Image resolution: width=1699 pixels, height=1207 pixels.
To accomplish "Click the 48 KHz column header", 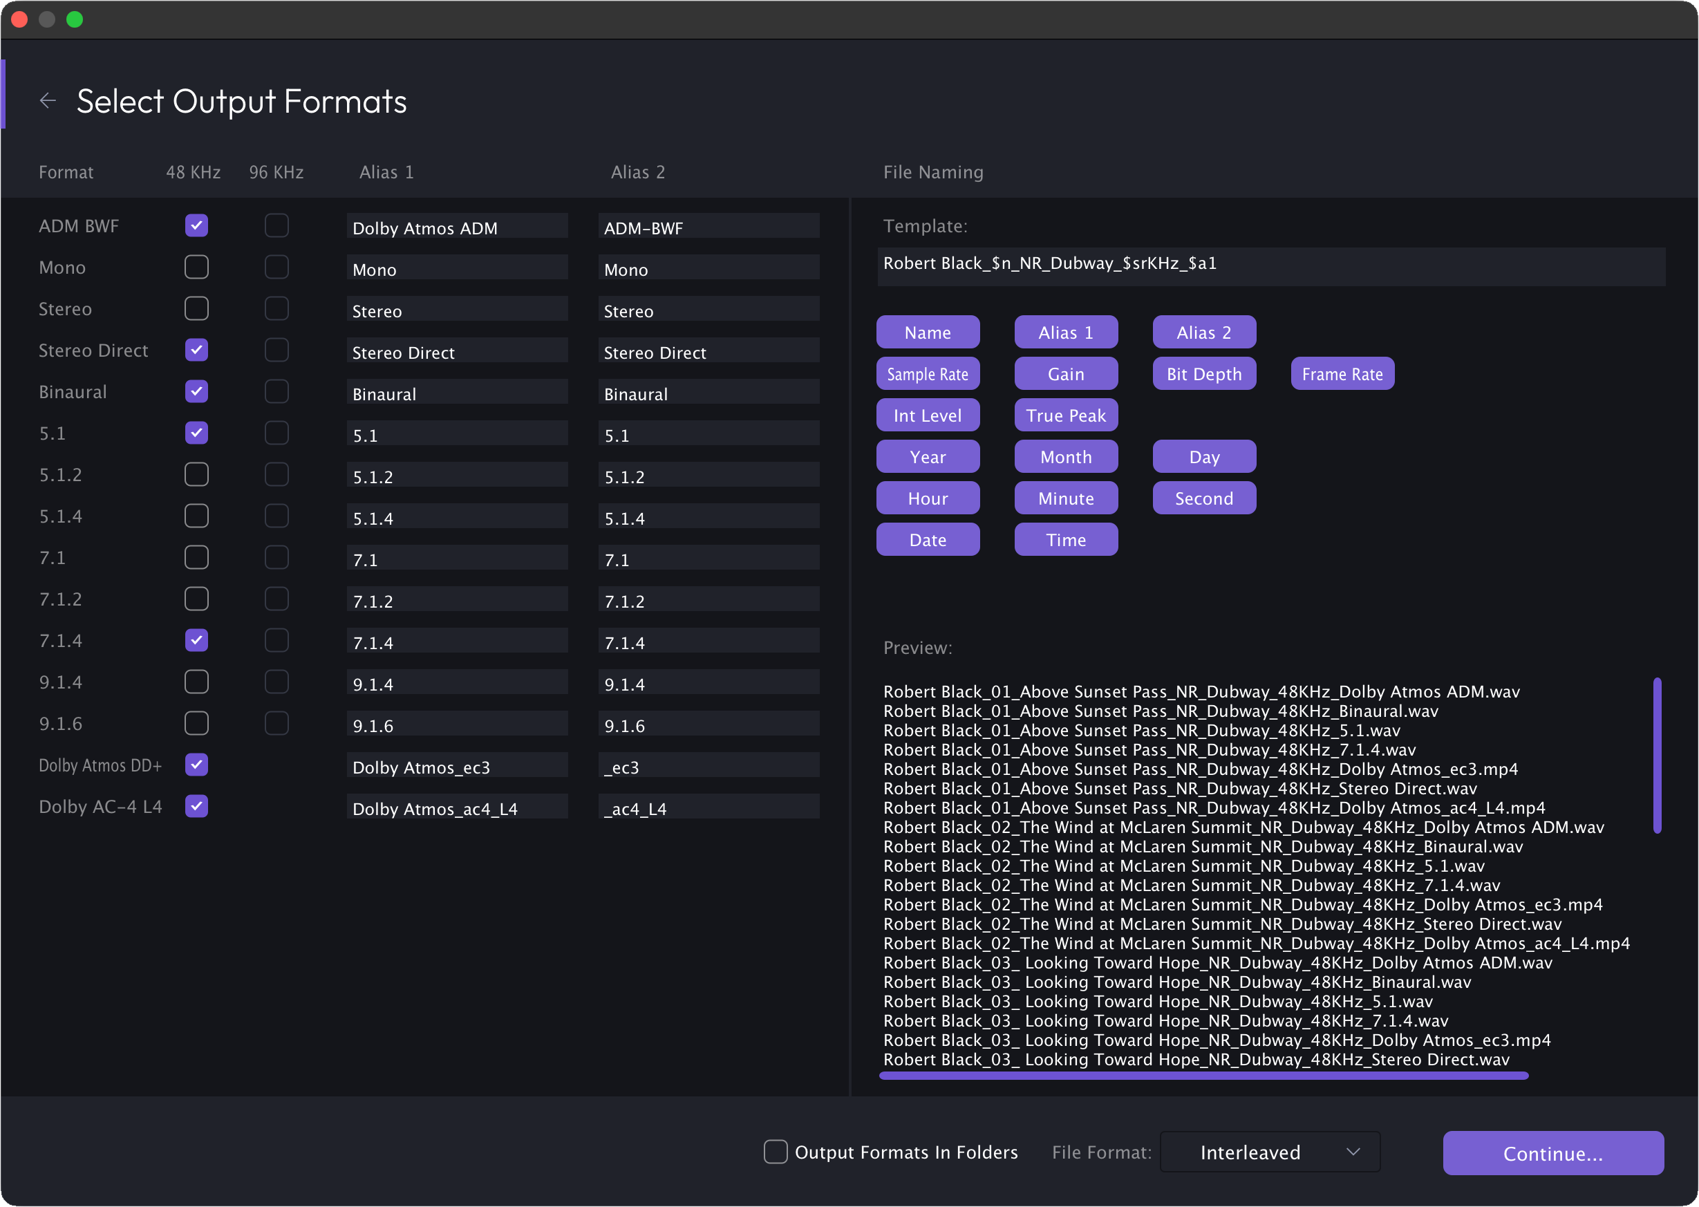I will click(x=194, y=172).
